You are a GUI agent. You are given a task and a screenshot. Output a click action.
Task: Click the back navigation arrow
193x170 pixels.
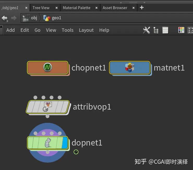click(5, 18)
